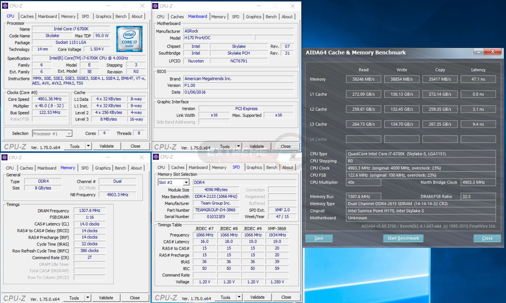The height and width of the screenshot is (303, 506).
Task: Click the CPU-Z app icon in the Memory window title bar
Action: tap(4, 157)
